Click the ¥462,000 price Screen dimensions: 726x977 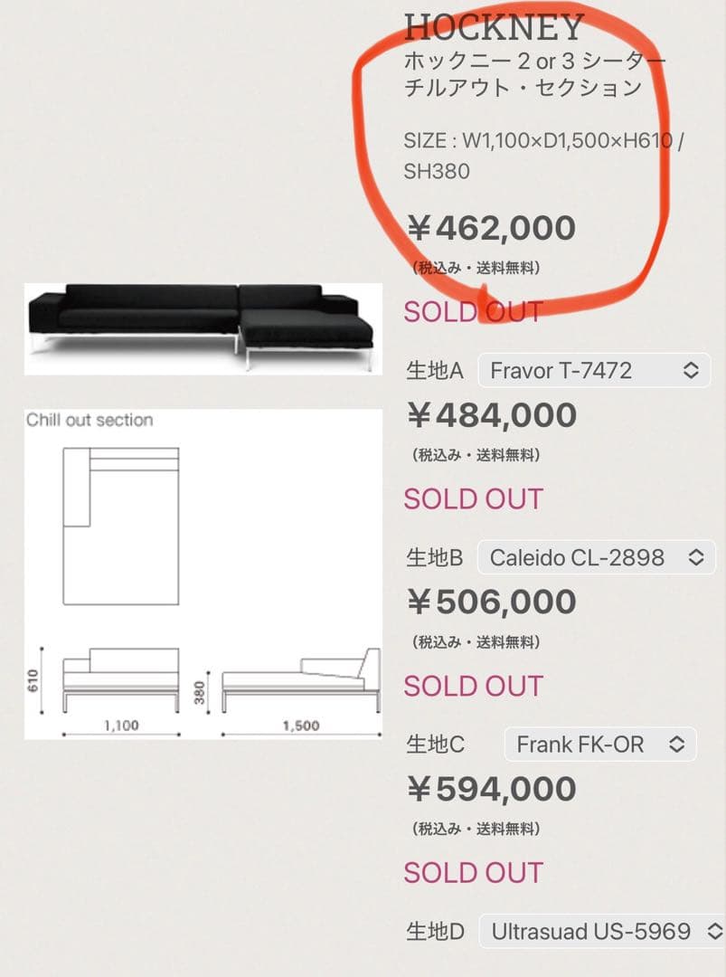point(491,229)
